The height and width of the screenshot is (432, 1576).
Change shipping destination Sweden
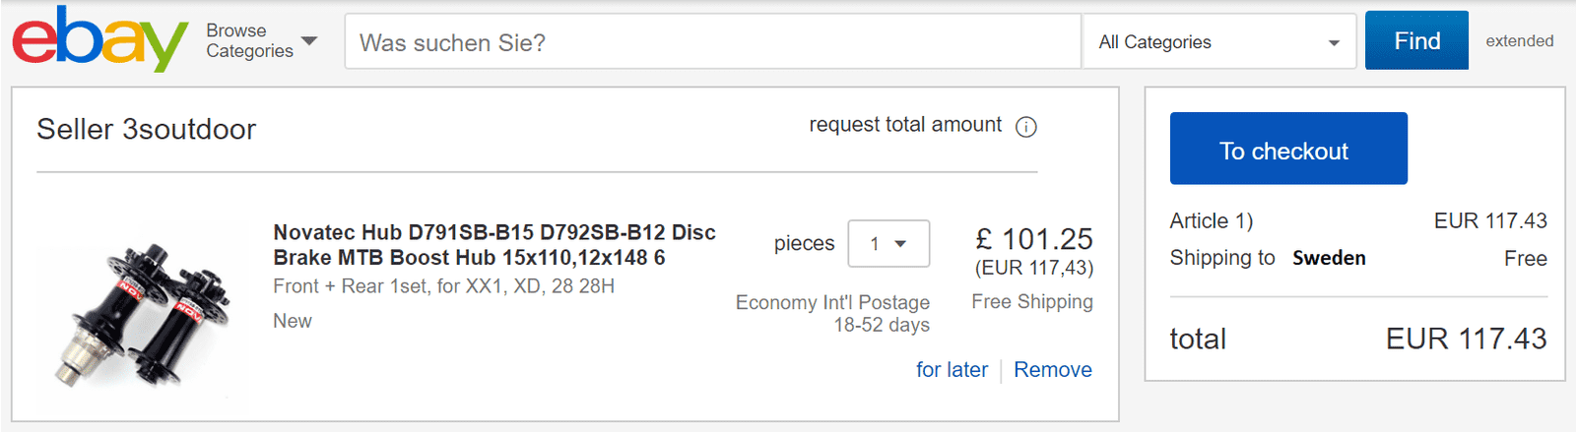(x=1329, y=259)
